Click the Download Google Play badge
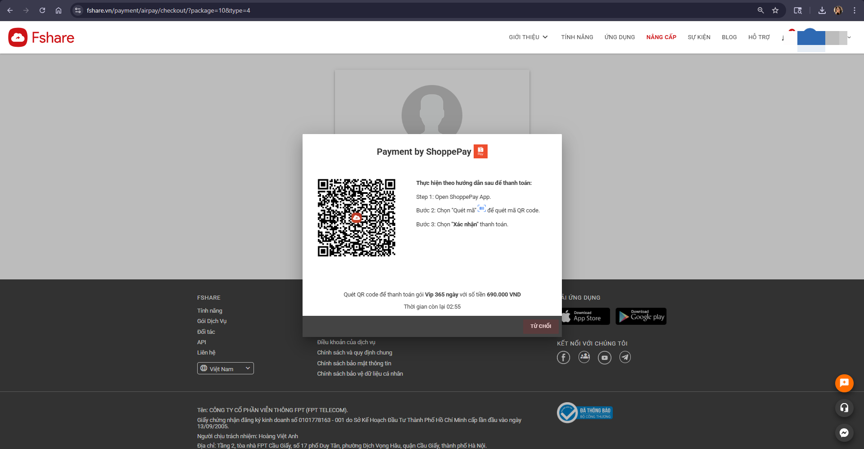The image size is (864, 449). click(x=641, y=316)
